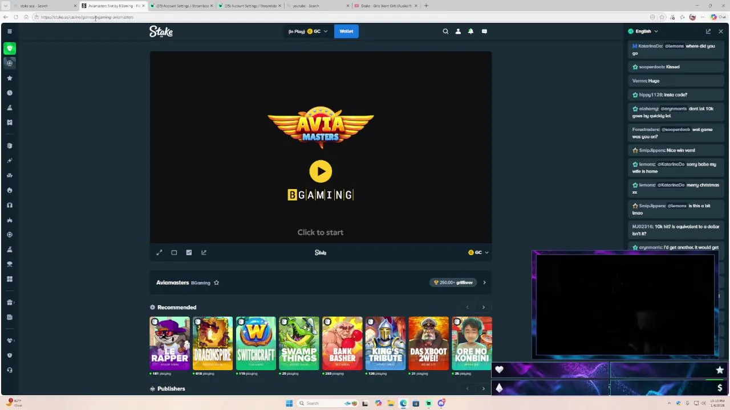Go to next Publishers

tap(483, 389)
